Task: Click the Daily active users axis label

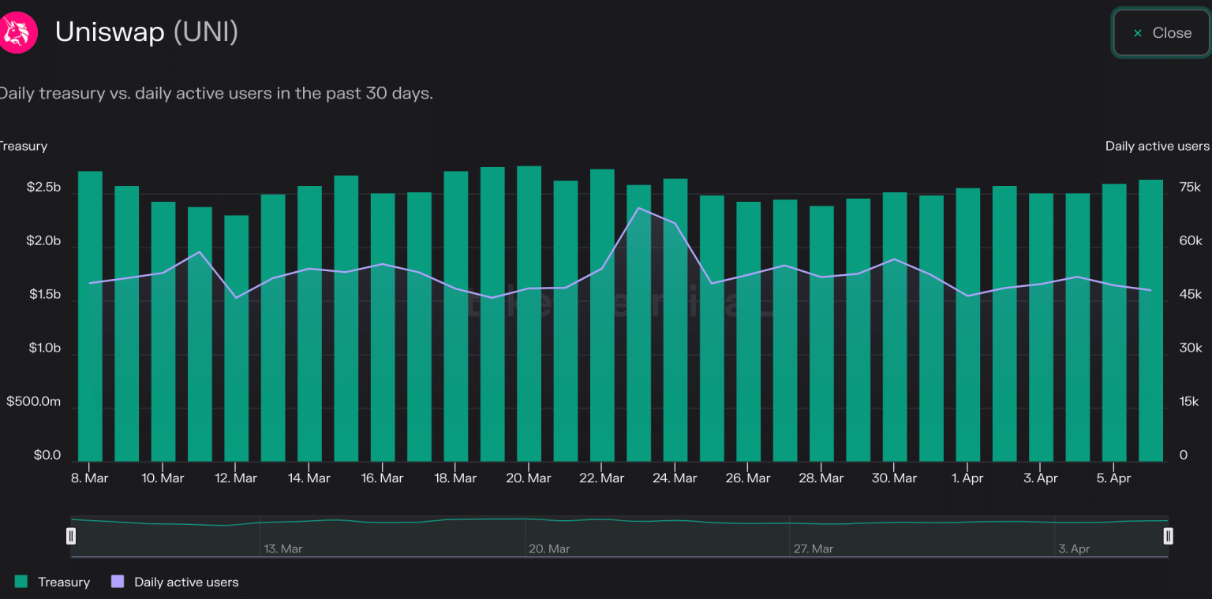Action: point(1157,146)
